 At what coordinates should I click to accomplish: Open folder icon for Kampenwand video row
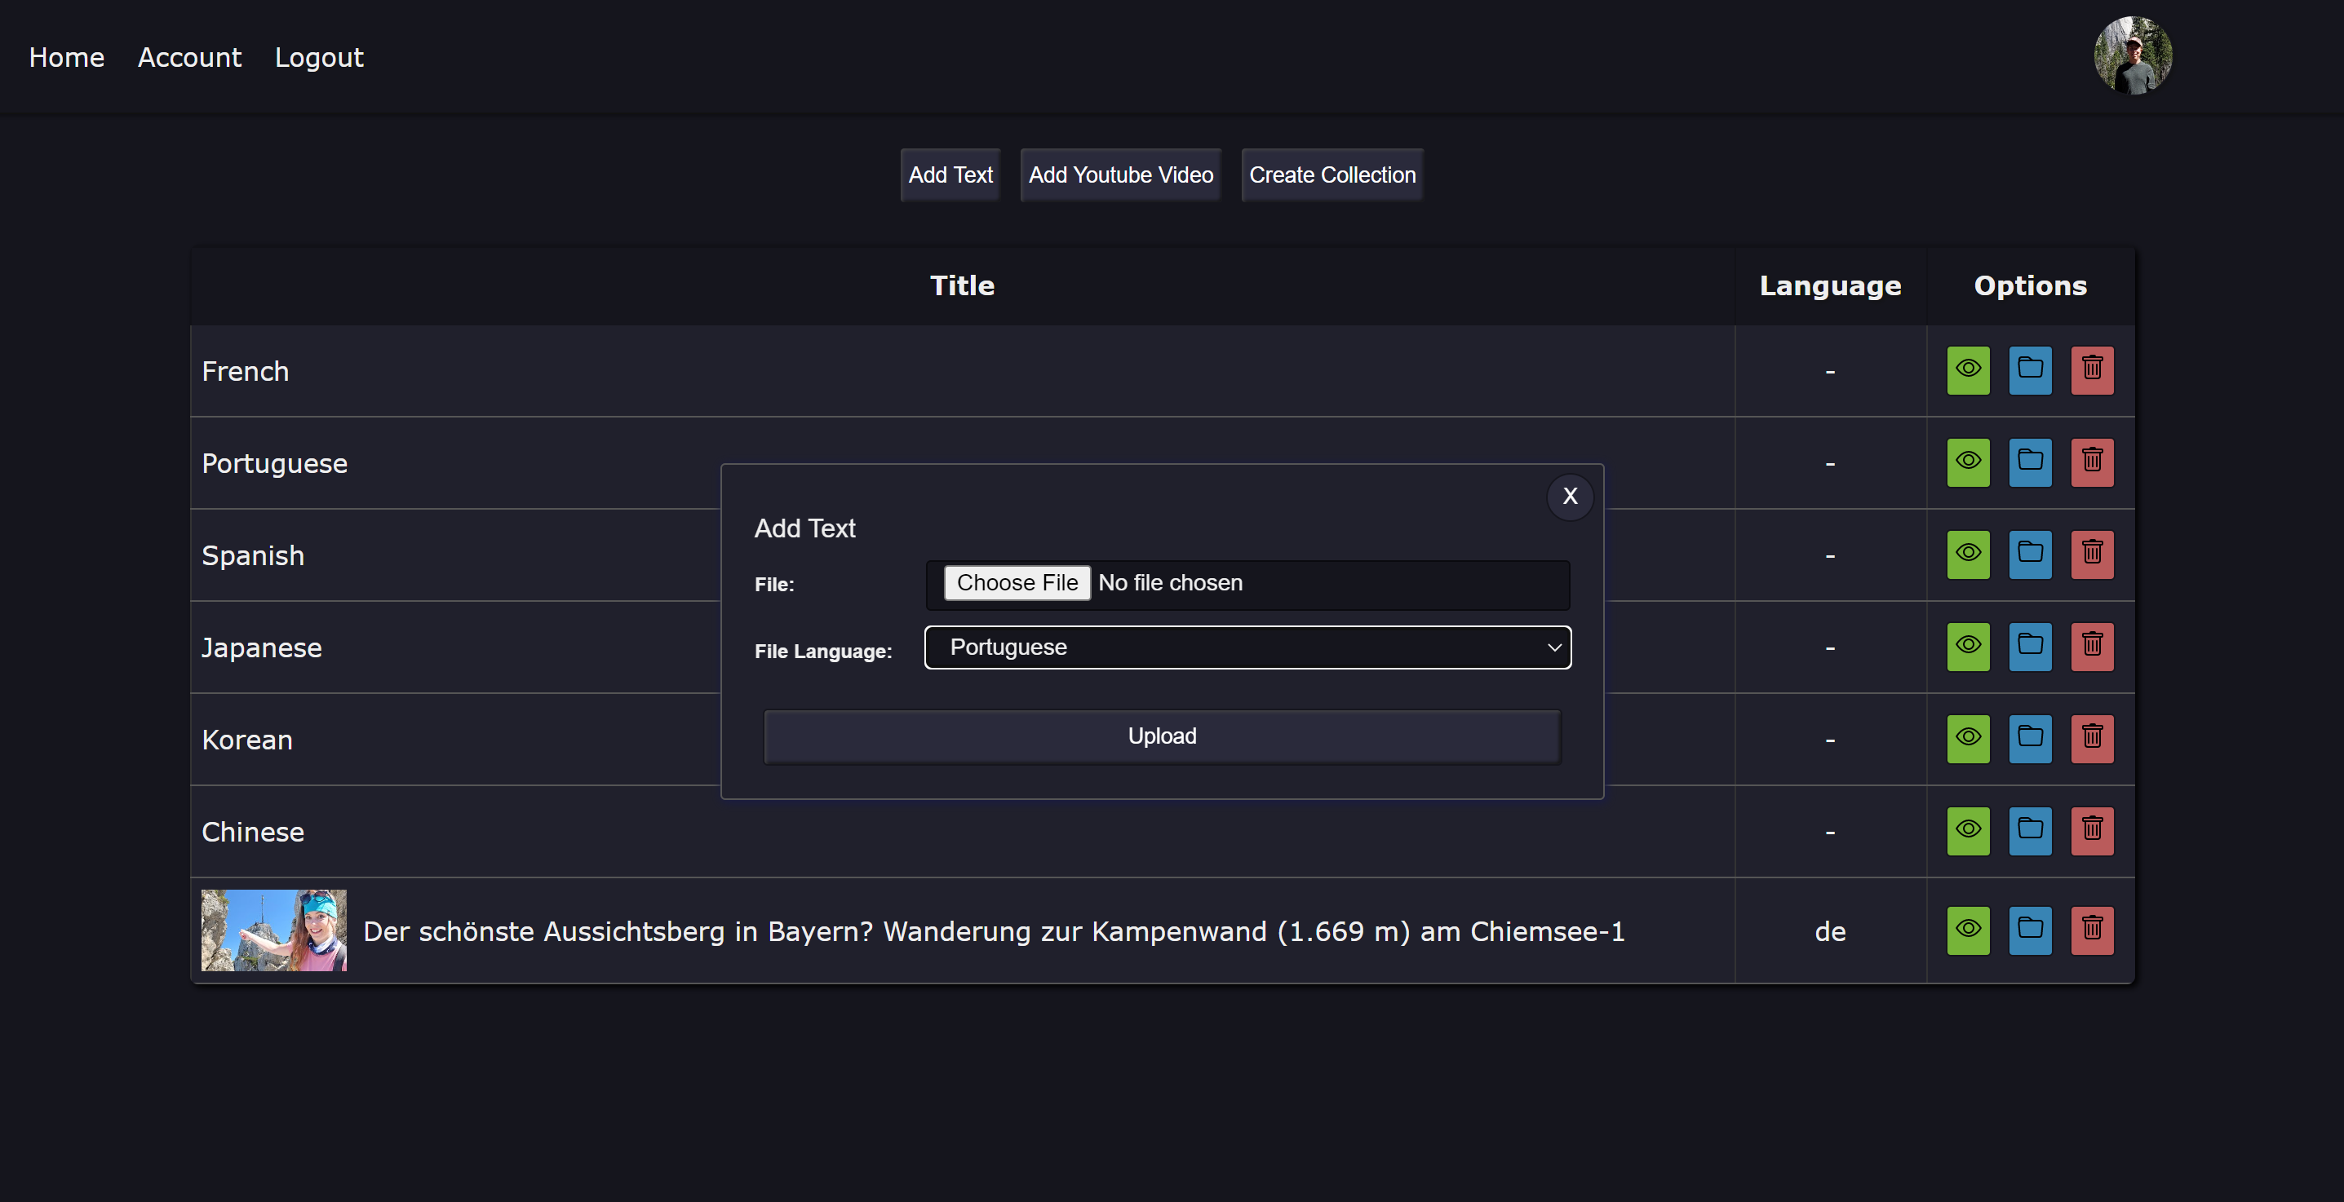coord(2030,930)
